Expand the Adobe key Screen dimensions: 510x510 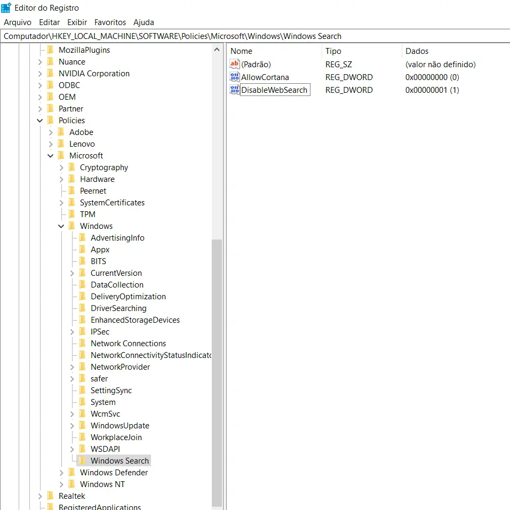point(51,132)
